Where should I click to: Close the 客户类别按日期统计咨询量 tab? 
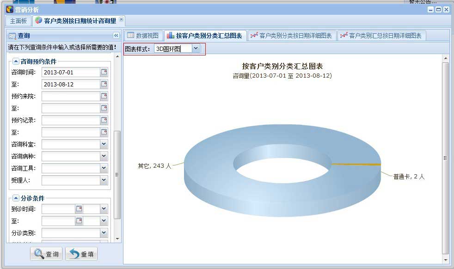coord(121,19)
